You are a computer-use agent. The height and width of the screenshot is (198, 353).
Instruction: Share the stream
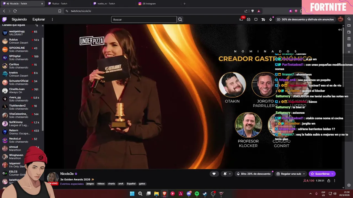[329, 181]
